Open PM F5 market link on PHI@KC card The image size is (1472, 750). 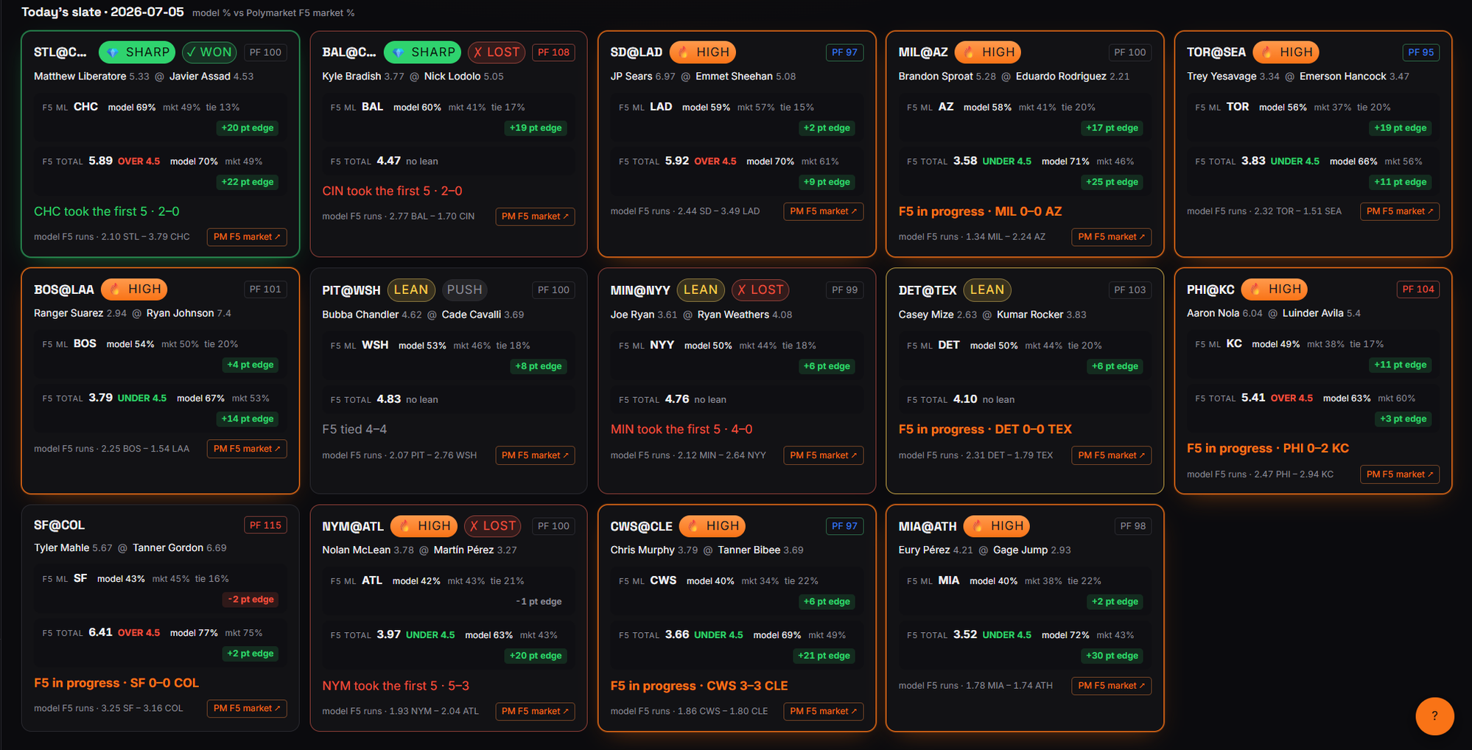click(1400, 474)
